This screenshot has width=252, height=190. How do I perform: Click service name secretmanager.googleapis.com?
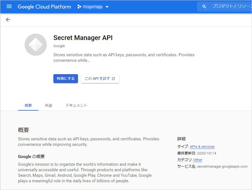(x=222, y=166)
